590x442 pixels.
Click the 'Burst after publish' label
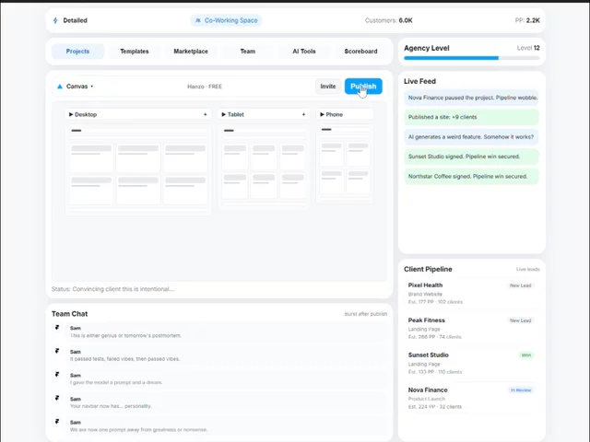click(366, 314)
